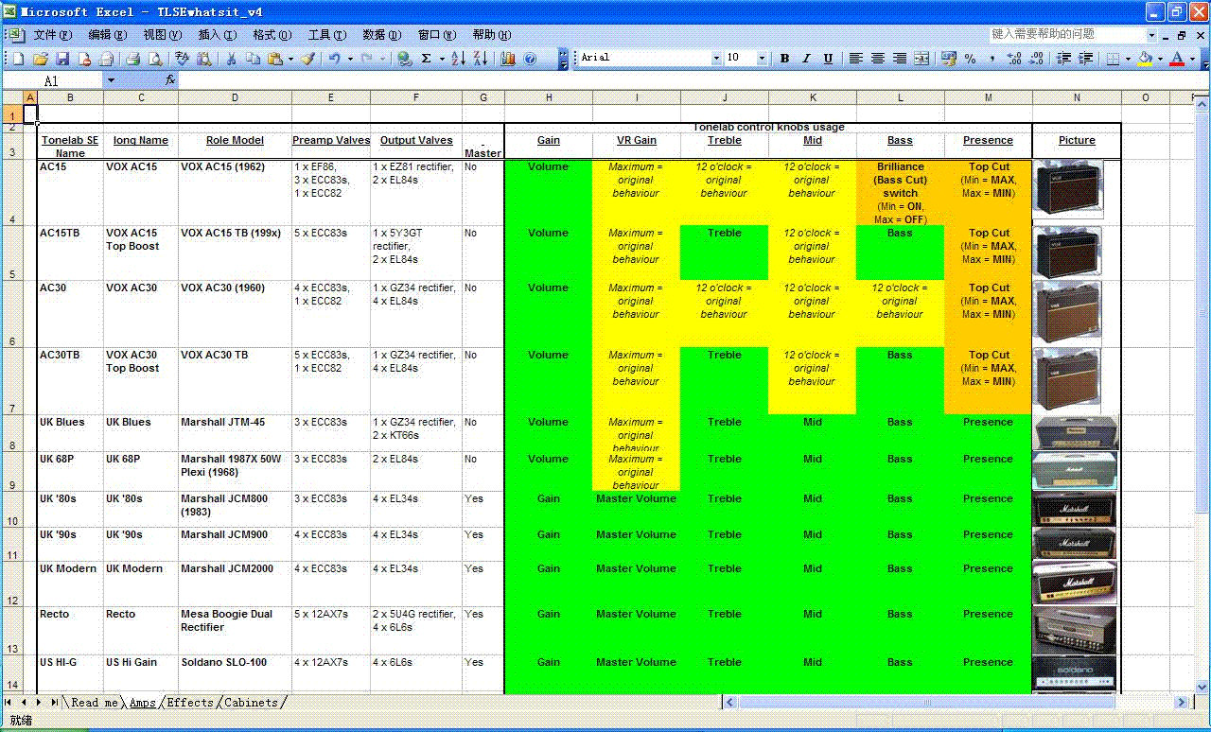This screenshot has height=732, width=1211.
Task: Save the workbook with floppy disk icon
Action: (x=61, y=59)
